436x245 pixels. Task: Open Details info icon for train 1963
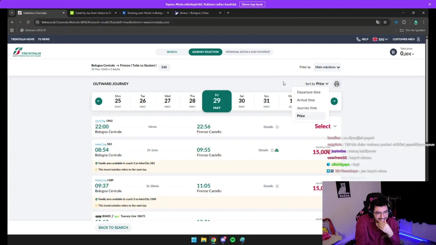pyautogui.click(x=277, y=127)
